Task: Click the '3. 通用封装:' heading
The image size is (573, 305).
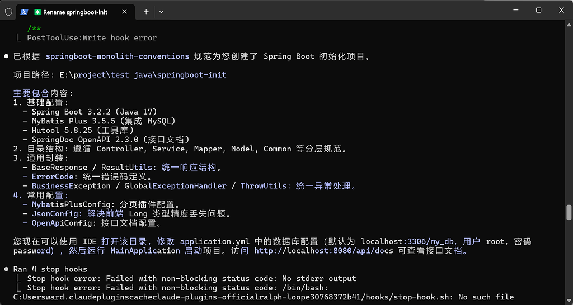Action: coord(41,158)
